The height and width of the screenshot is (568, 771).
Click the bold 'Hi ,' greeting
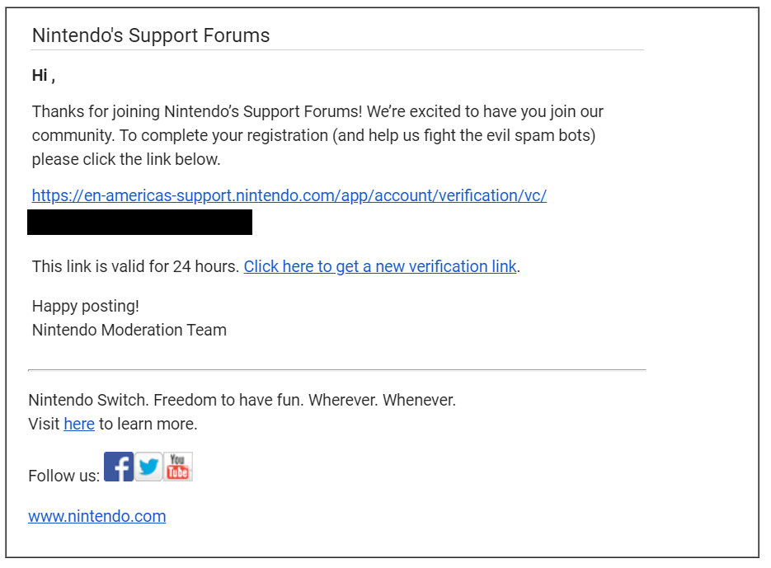point(43,76)
